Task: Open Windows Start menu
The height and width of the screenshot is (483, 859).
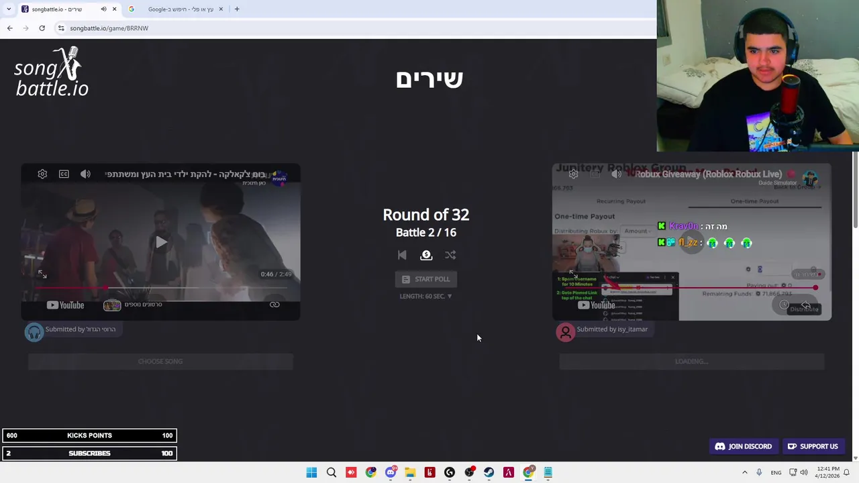Action: click(x=311, y=473)
